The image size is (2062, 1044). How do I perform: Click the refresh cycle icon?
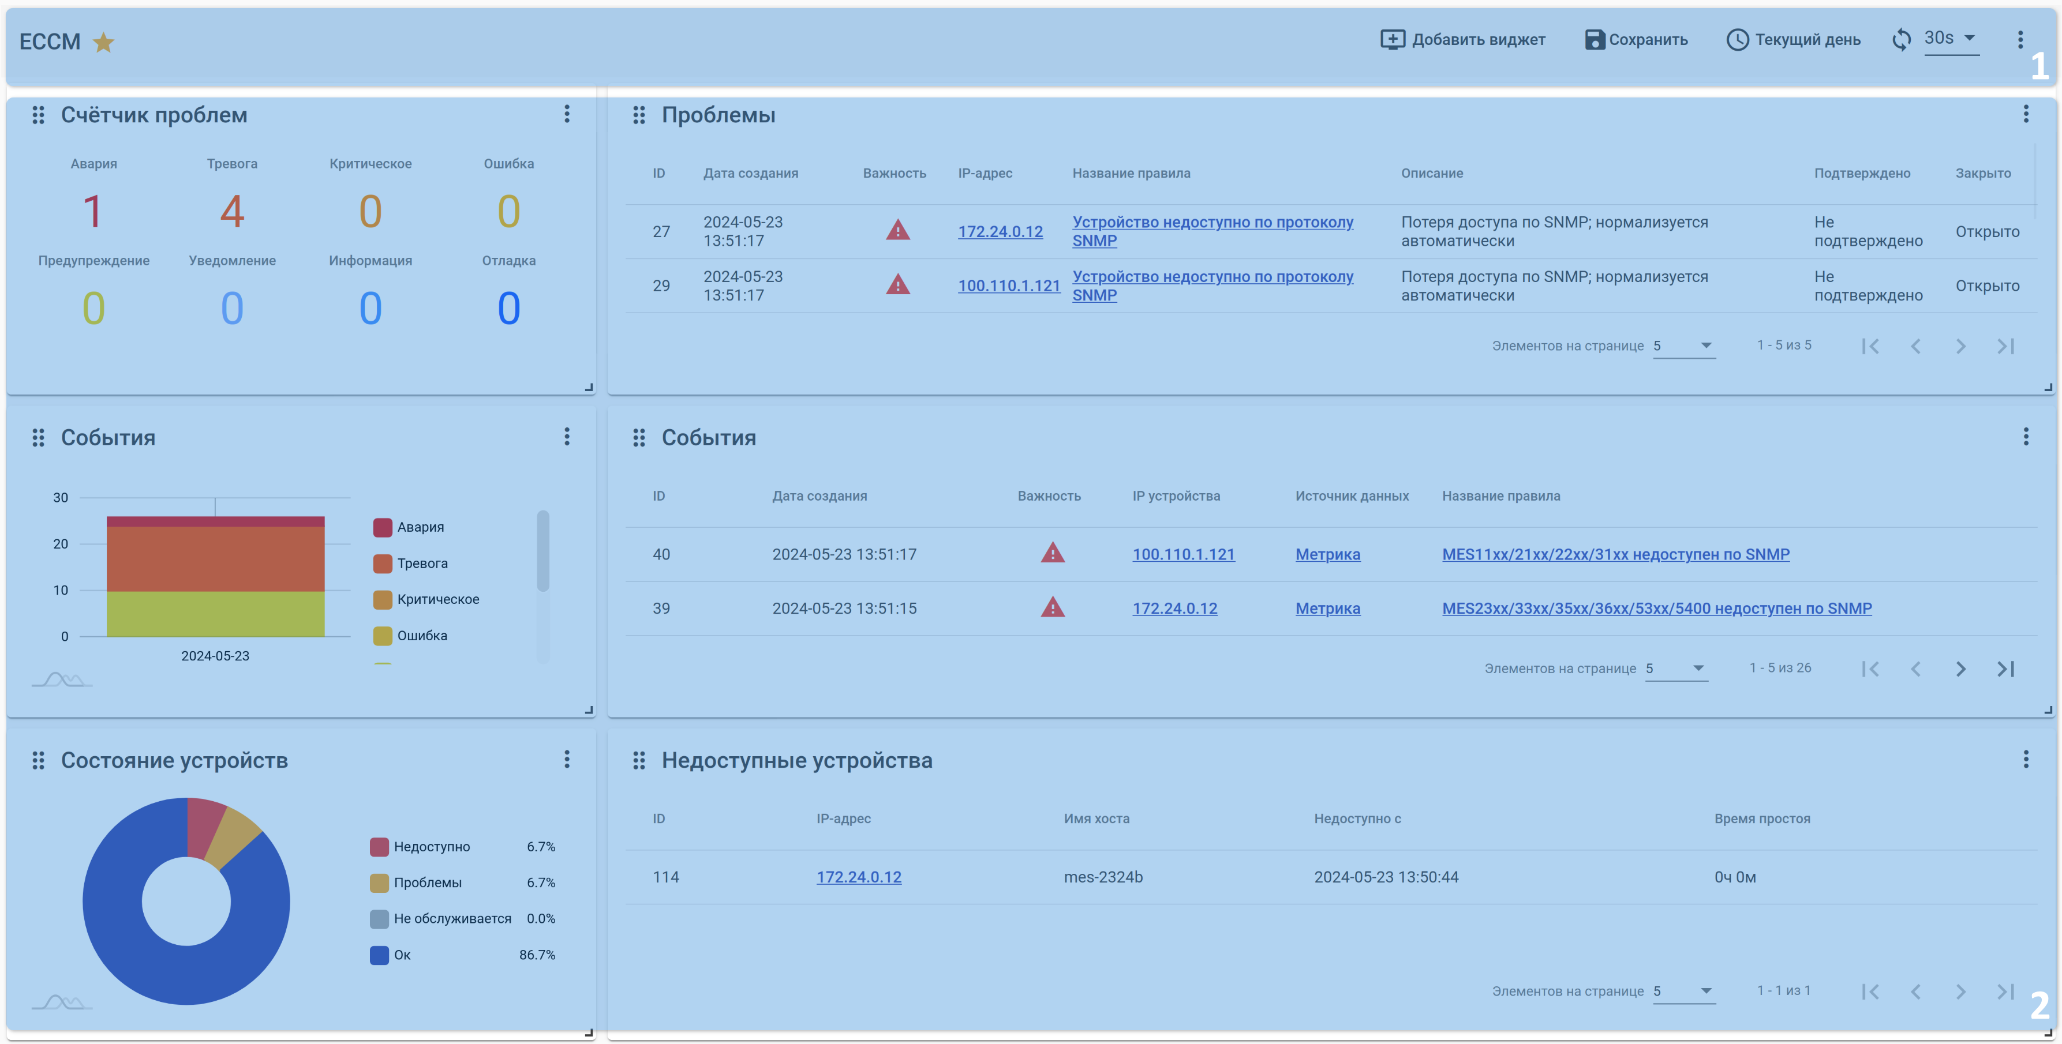pyautogui.click(x=1901, y=39)
